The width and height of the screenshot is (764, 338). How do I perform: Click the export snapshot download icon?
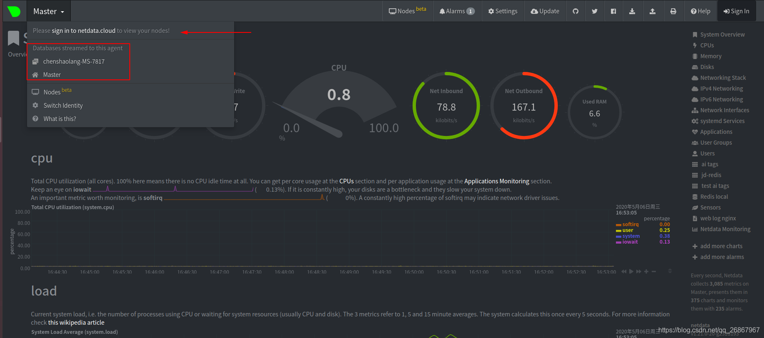(x=632, y=11)
